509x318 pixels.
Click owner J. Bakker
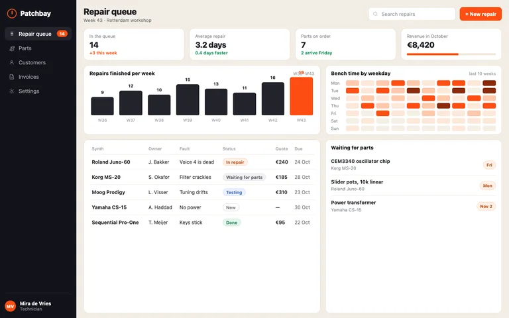coord(159,162)
